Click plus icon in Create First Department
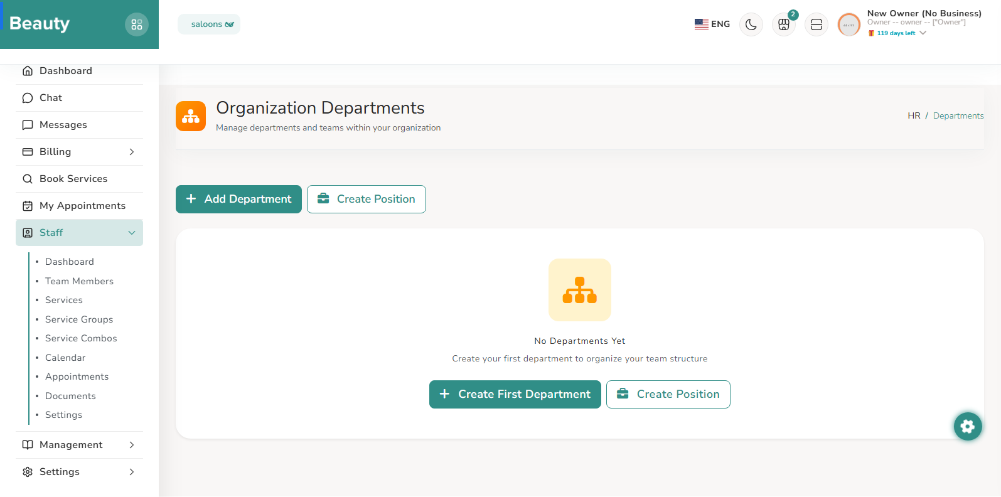Viewport: 1001px width, 497px height. (444, 393)
